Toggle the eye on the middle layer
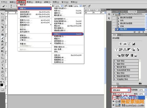This screenshot has height=108, width=147. (113, 102)
